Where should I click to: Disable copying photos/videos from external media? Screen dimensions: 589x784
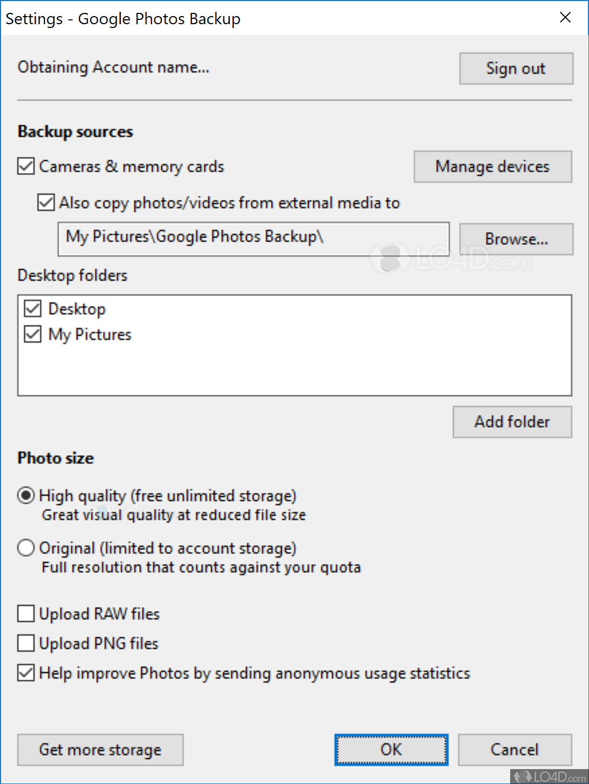click(x=45, y=203)
